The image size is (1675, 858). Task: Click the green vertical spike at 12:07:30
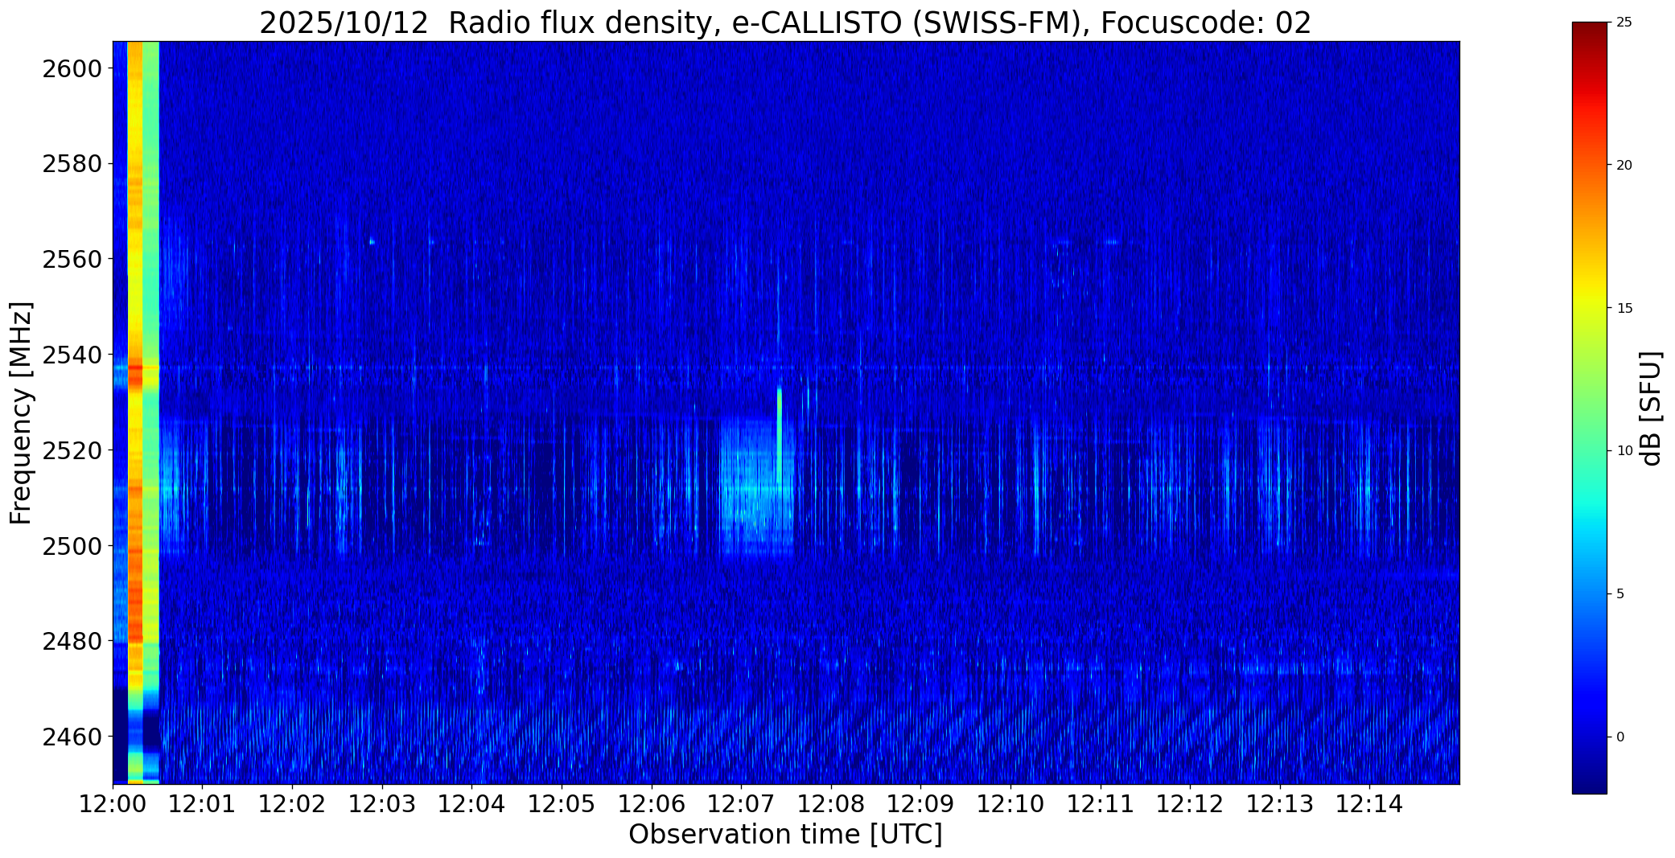tap(780, 436)
